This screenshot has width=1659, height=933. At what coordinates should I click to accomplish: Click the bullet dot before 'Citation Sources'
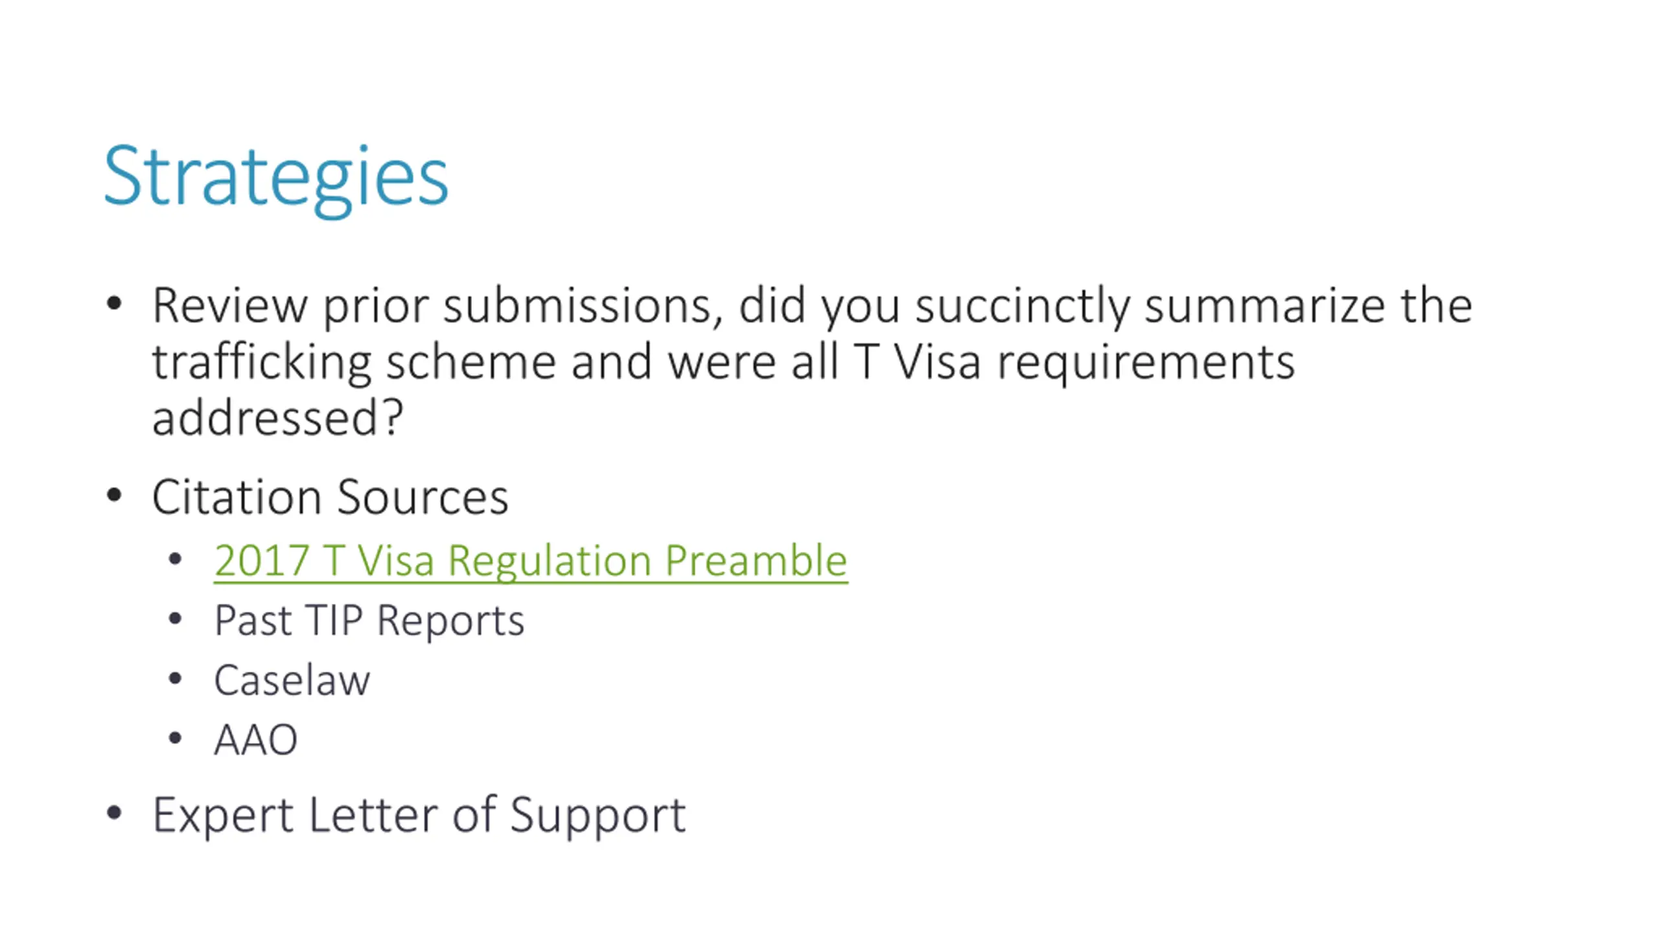(x=114, y=496)
